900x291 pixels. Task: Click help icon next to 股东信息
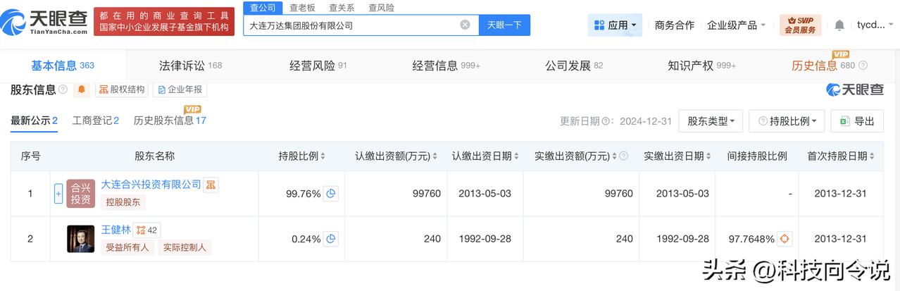(x=63, y=89)
